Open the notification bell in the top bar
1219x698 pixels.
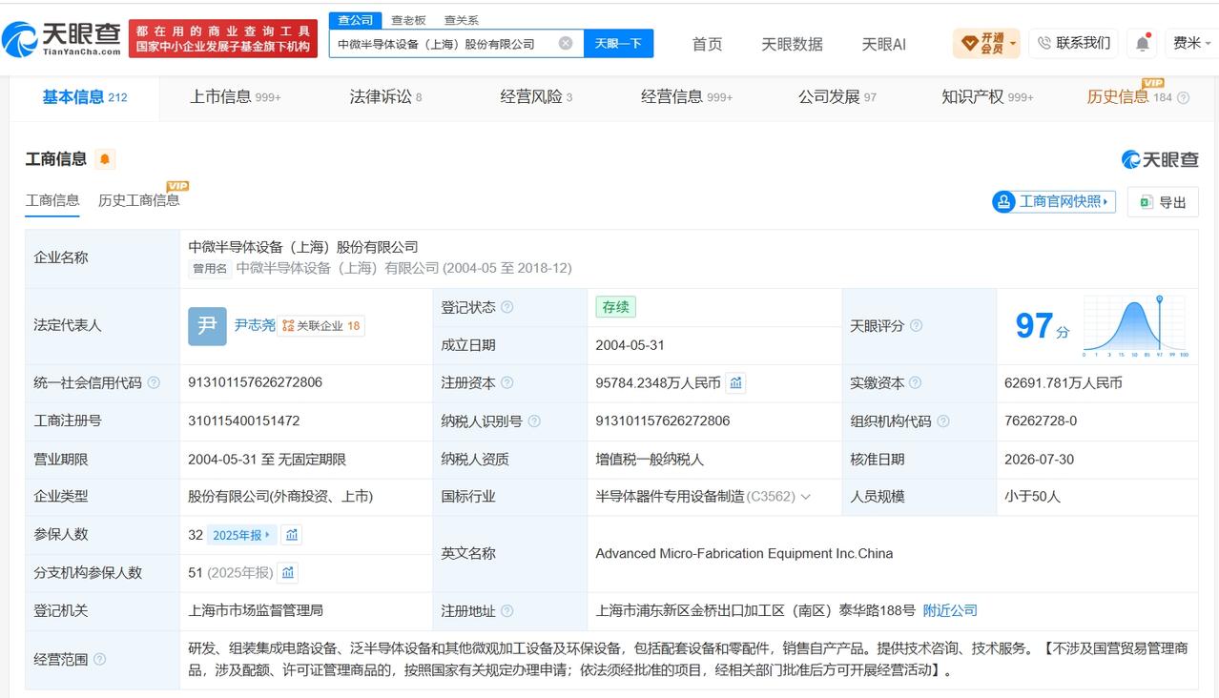[x=1142, y=43]
